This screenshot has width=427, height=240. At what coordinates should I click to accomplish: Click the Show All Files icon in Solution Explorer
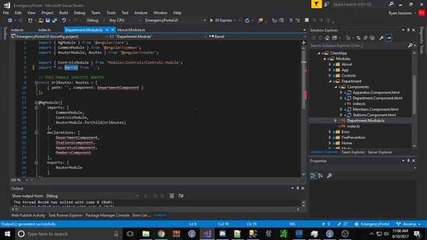pyautogui.click(x=372, y=38)
